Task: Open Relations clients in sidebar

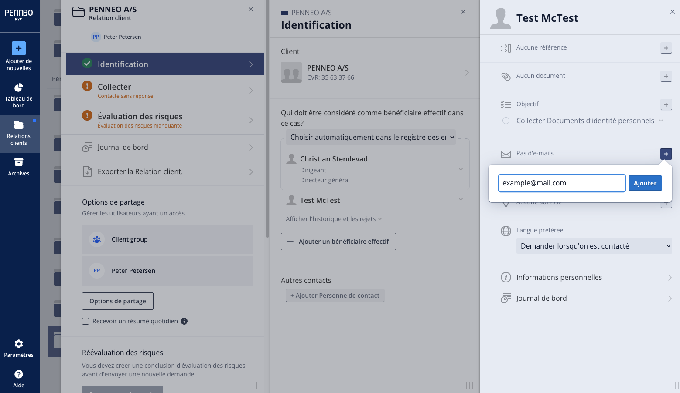Action: (19, 134)
